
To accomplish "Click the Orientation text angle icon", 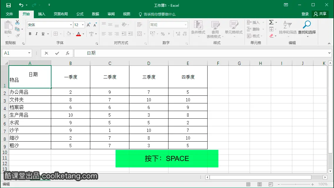I will (x=124, y=24).
